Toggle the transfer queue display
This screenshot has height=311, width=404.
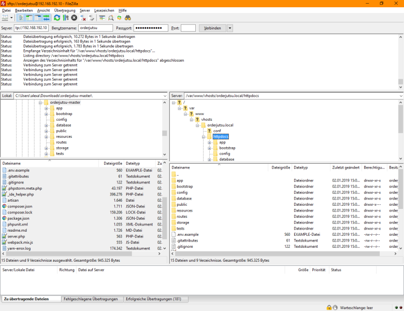46,18
